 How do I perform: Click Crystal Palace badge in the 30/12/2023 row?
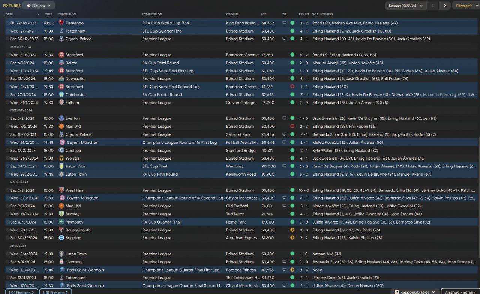[x=61, y=39]
